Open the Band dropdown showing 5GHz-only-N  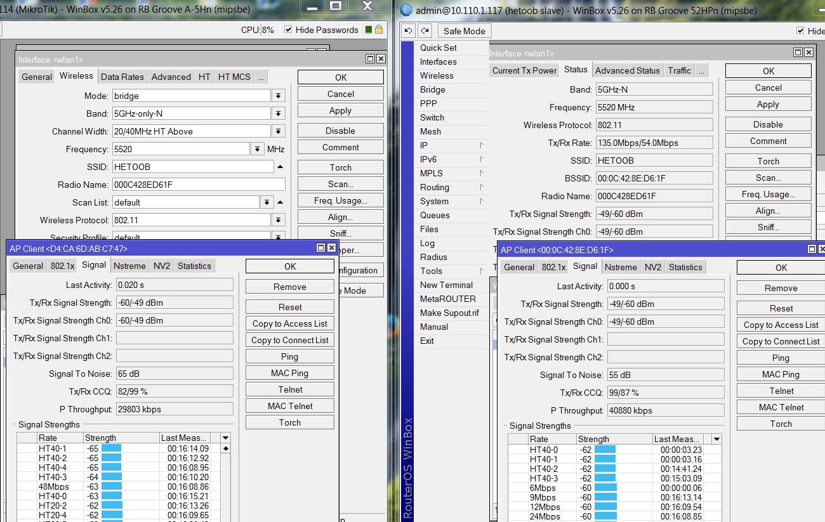278,114
